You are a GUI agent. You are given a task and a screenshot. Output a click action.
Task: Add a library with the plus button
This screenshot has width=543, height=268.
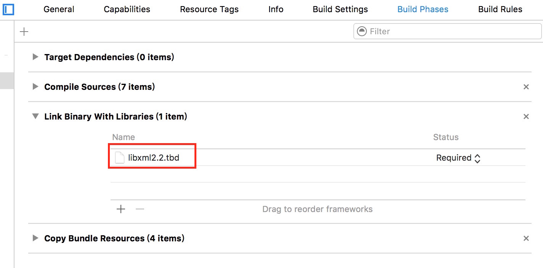[x=121, y=209]
